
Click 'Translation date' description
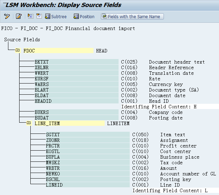pos(171,73)
